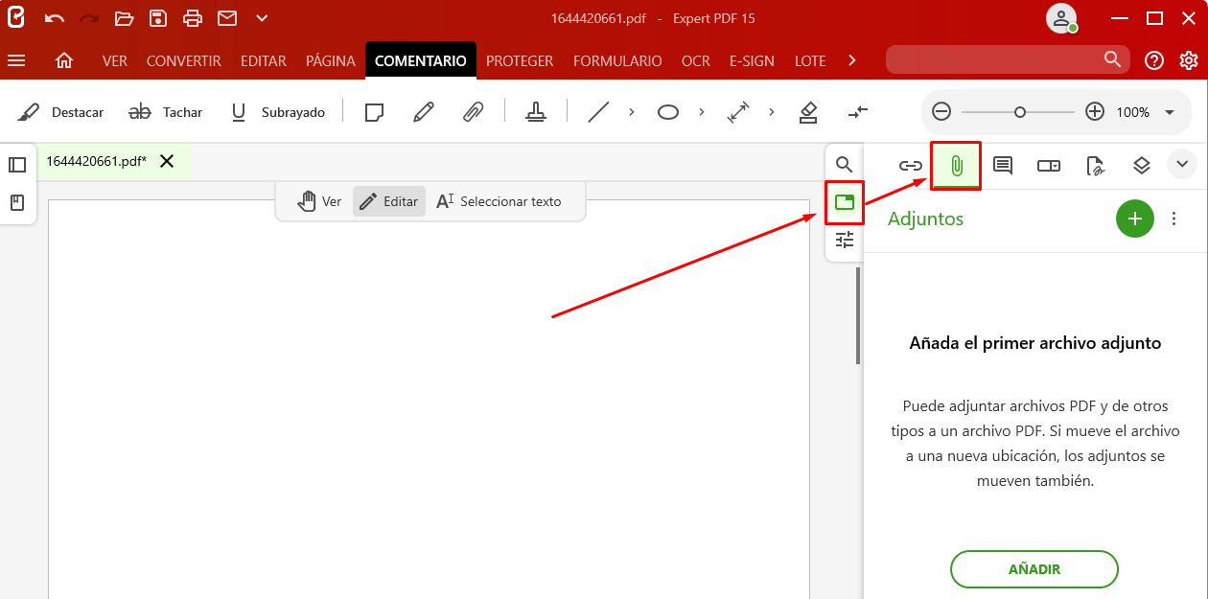Open the properties sliders side icon
The height and width of the screenshot is (599, 1208).
[845, 240]
